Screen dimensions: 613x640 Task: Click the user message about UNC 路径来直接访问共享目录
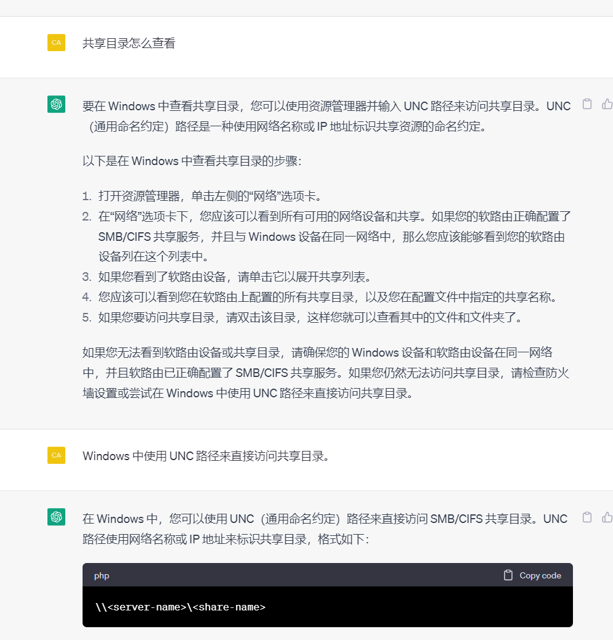pyautogui.click(x=206, y=456)
